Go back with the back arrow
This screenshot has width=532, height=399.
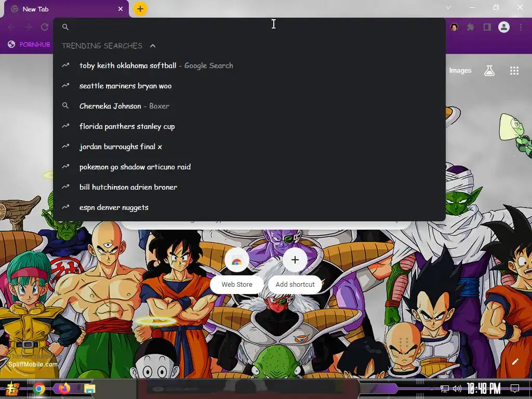coord(11,27)
